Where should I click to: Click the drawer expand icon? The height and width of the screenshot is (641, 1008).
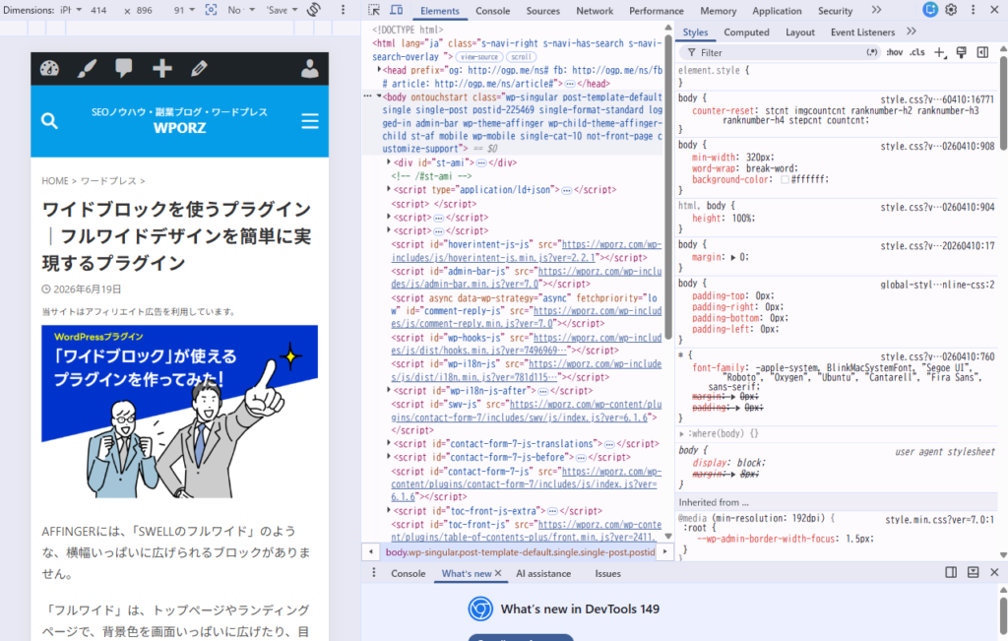click(x=973, y=572)
